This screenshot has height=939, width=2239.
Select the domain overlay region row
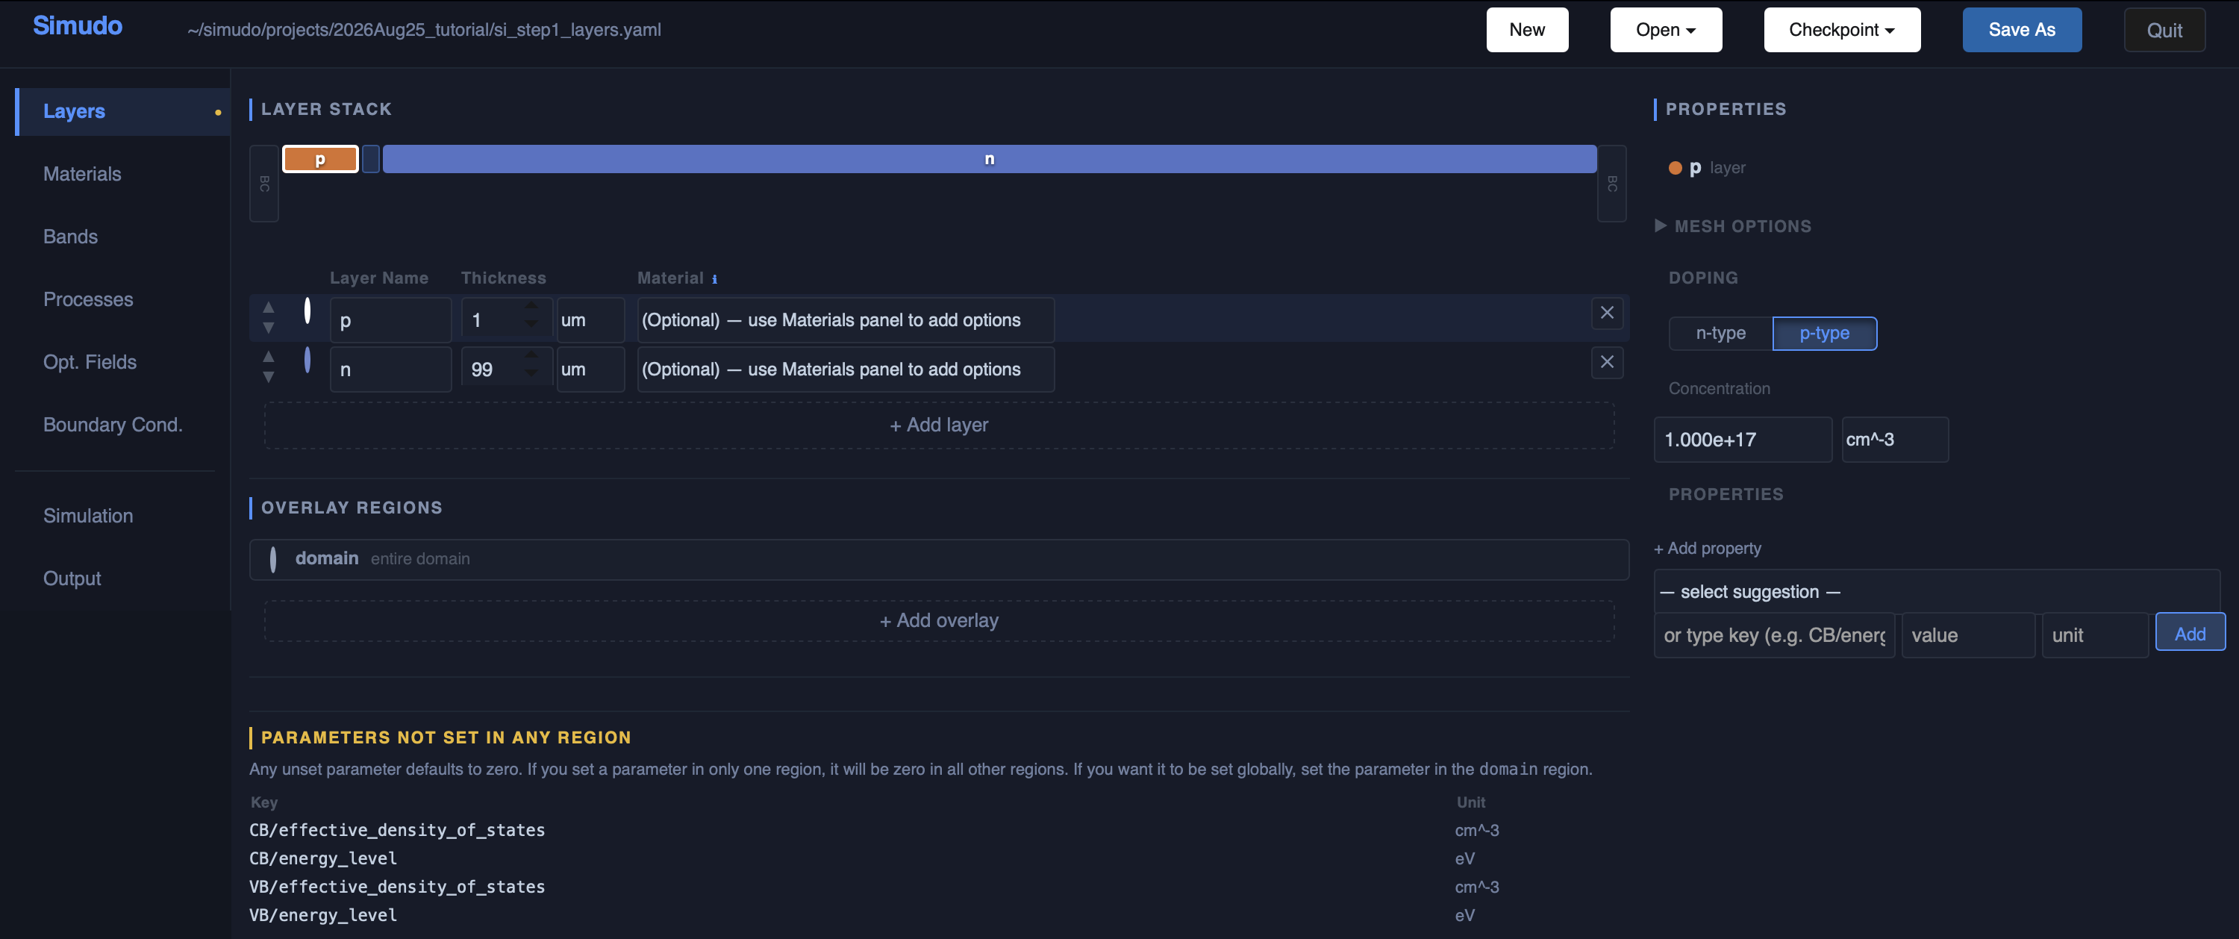[x=939, y=559]
